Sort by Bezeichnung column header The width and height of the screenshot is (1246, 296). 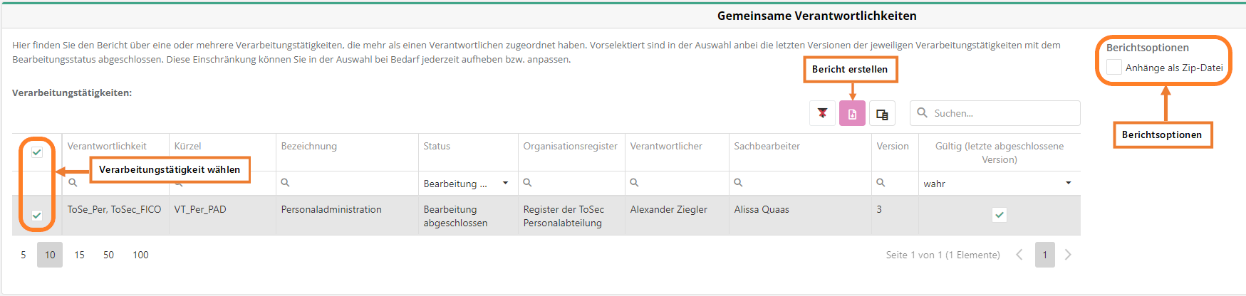coord(309,146)
